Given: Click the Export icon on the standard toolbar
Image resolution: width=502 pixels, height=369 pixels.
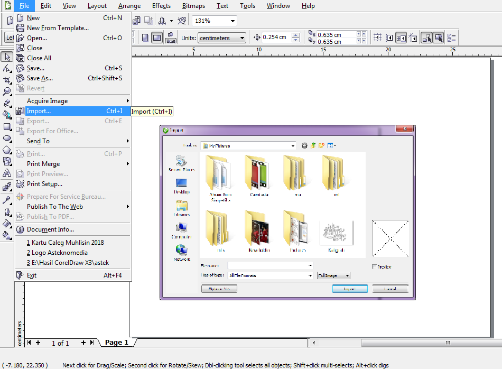Looking at the screenshot, I should (148, 21).
